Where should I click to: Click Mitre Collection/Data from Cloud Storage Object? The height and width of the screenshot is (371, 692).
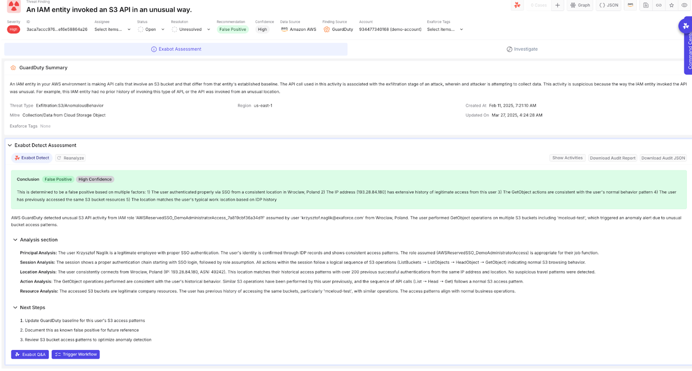[64, 115]
